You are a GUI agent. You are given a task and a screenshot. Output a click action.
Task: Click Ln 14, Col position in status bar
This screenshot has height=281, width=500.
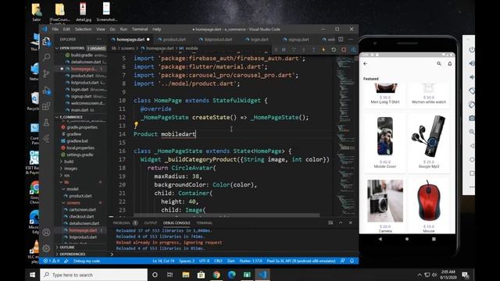click(163, 261)
